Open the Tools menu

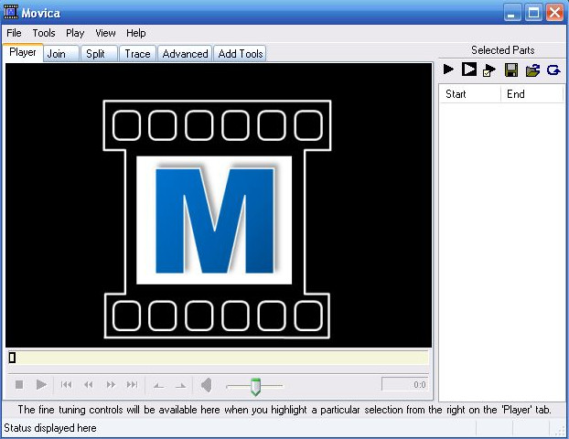tap(44, 33)
